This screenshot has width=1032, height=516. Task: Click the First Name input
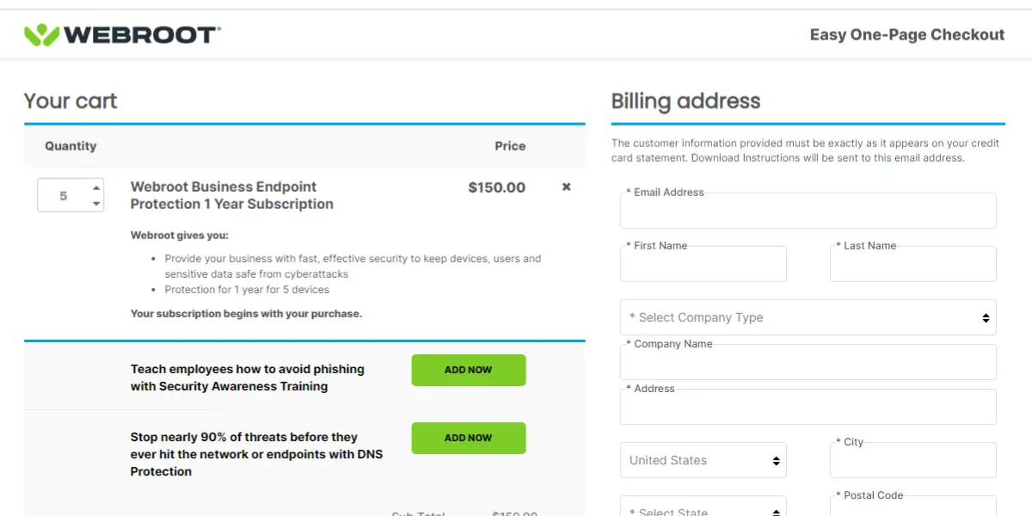point(703,264)
